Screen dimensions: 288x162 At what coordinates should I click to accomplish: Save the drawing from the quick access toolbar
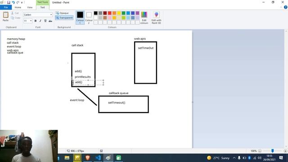9,3
